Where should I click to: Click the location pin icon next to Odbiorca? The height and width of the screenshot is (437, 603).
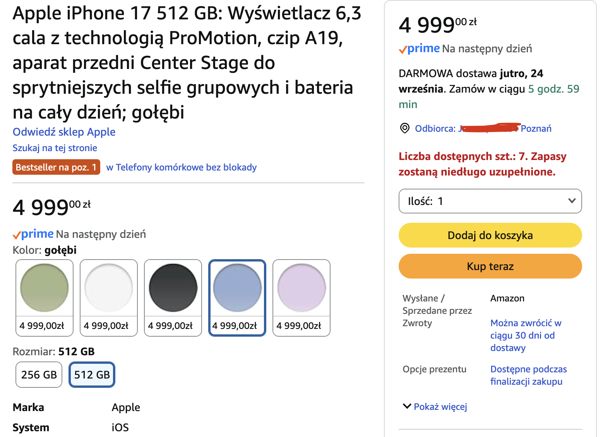[404, 128]
